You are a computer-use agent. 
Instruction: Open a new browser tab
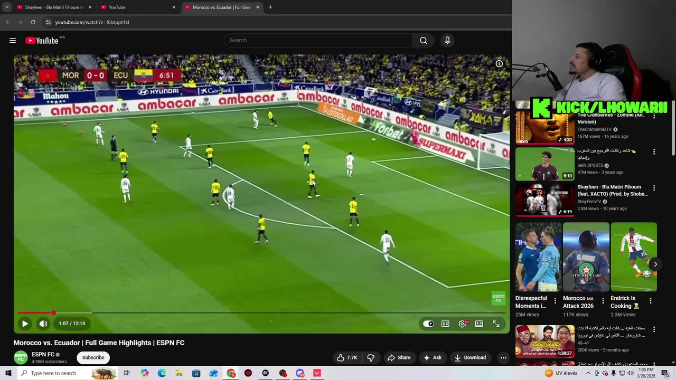[x=270, y=7]
